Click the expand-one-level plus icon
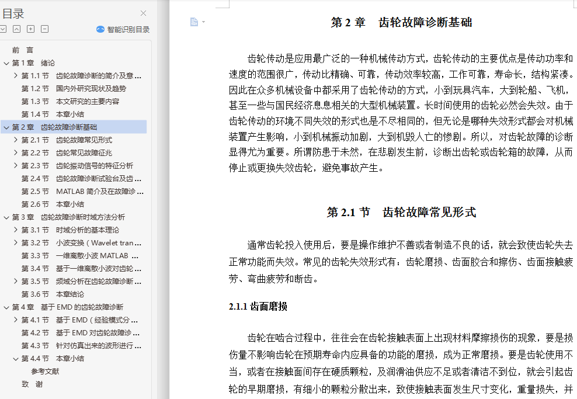The image size is (577, 399). [x=30, y=29]
